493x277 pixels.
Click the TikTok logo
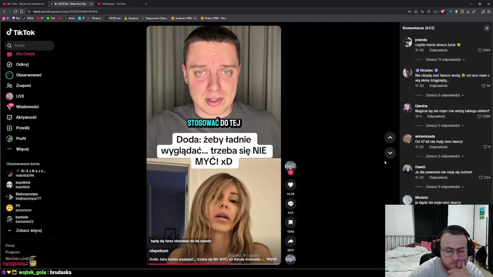(x=21, y=32)
